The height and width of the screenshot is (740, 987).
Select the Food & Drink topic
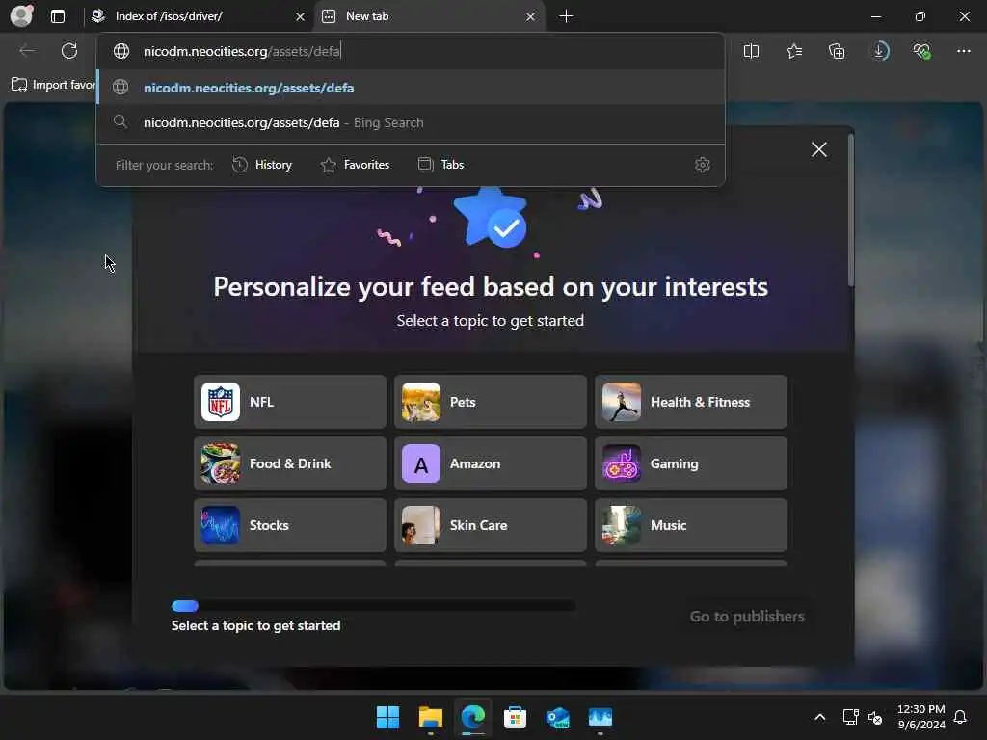(x=290, y=463)
